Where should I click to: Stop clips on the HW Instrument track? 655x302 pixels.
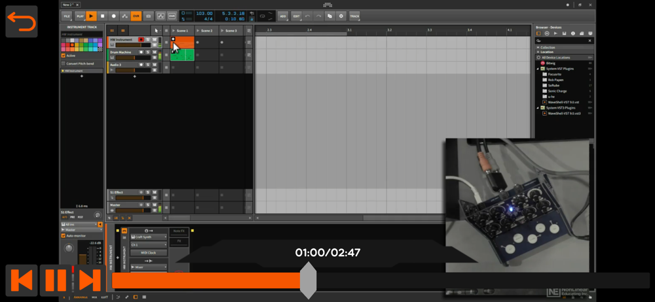pos(166,42)
